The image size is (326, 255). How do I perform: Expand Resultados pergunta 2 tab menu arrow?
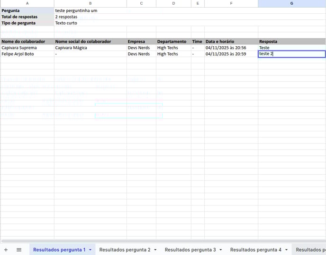(x=155, y=249)
